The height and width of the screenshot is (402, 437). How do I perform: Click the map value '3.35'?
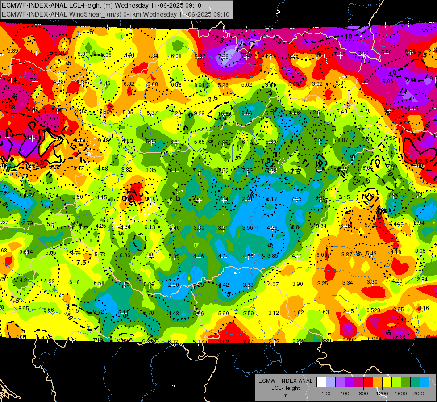click(x=151, y=170)
